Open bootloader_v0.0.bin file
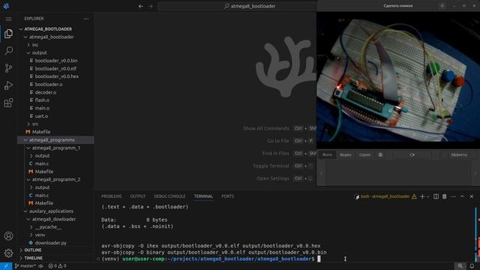This screenshot has height=270, width=480. (56, 61)
